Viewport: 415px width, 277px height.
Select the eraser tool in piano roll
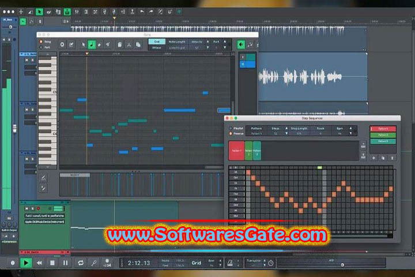(100, 44)
